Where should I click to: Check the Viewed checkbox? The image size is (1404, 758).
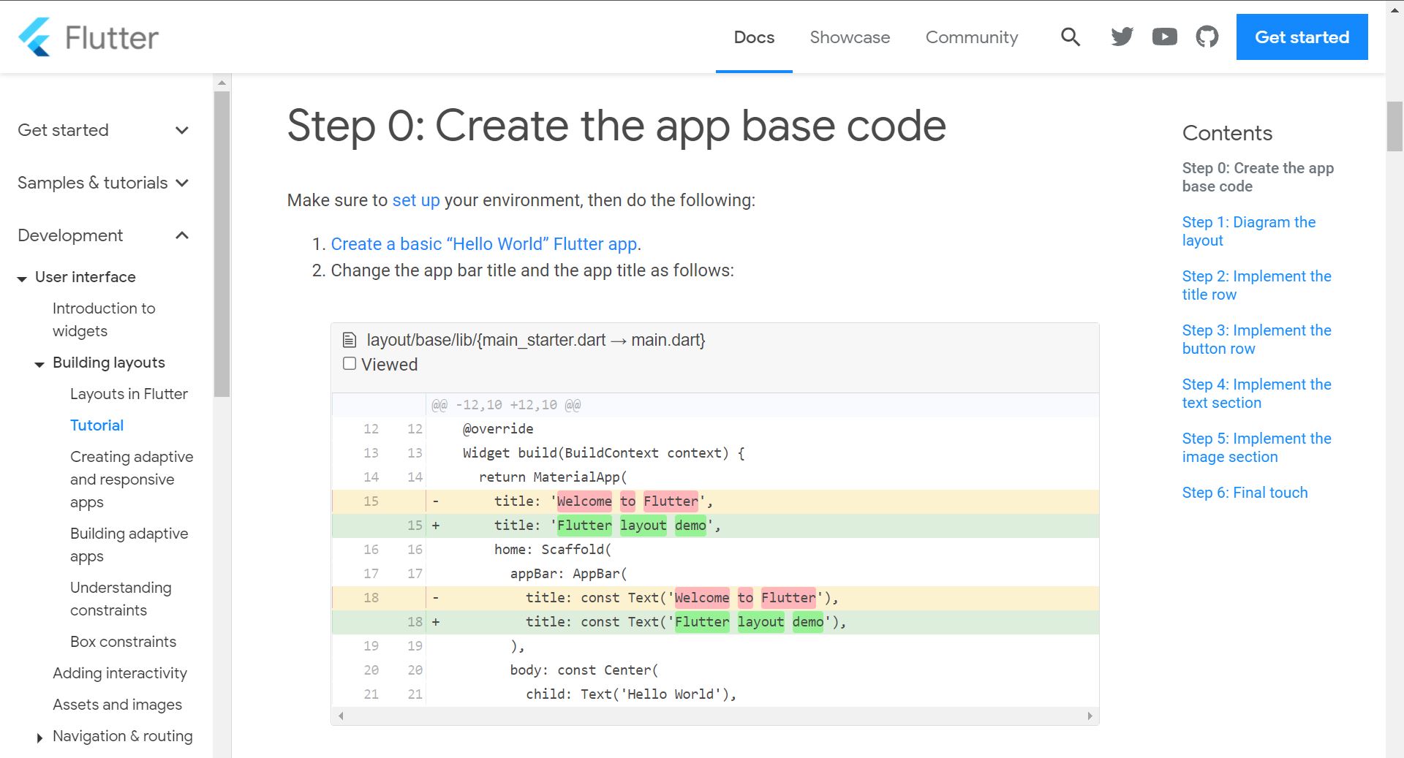(349, 363)
